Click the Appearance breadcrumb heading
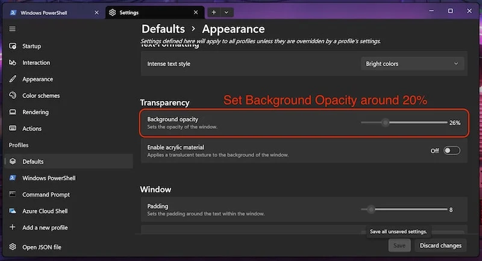 (x=233, y=29)
